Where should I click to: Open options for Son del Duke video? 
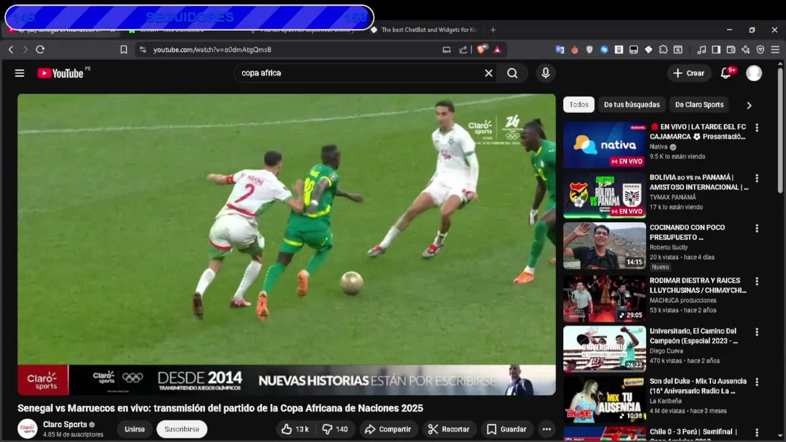pyautogui.click(x=757, y=382)
